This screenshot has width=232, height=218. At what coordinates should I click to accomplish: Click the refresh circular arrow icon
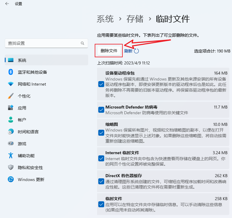pyautogui.click(x=136, y=51)
